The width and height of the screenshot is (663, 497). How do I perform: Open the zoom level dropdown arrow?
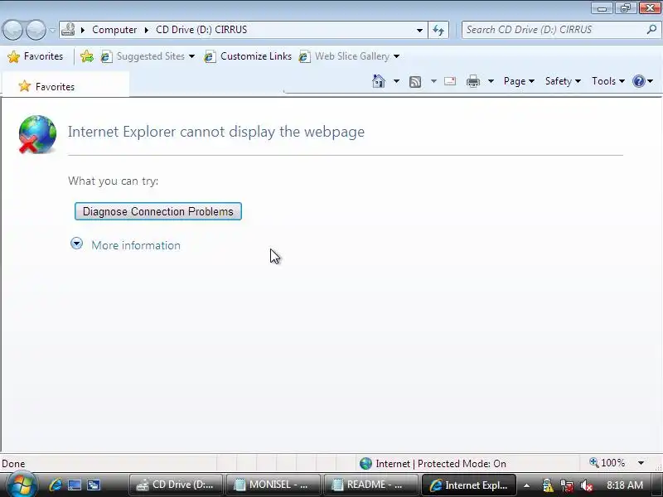(x=641, y=463)
